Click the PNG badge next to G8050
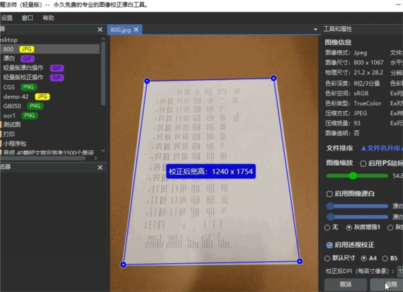 [x=35, y=106]
